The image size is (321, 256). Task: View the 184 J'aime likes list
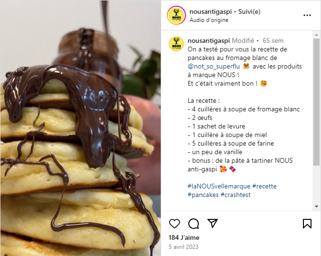pyautogui.click(x=184, y=237)
